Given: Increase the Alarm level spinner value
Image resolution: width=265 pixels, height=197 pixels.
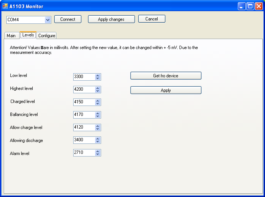Looking at the screenshot, I should pyautogui.click(x=98, y=151).
